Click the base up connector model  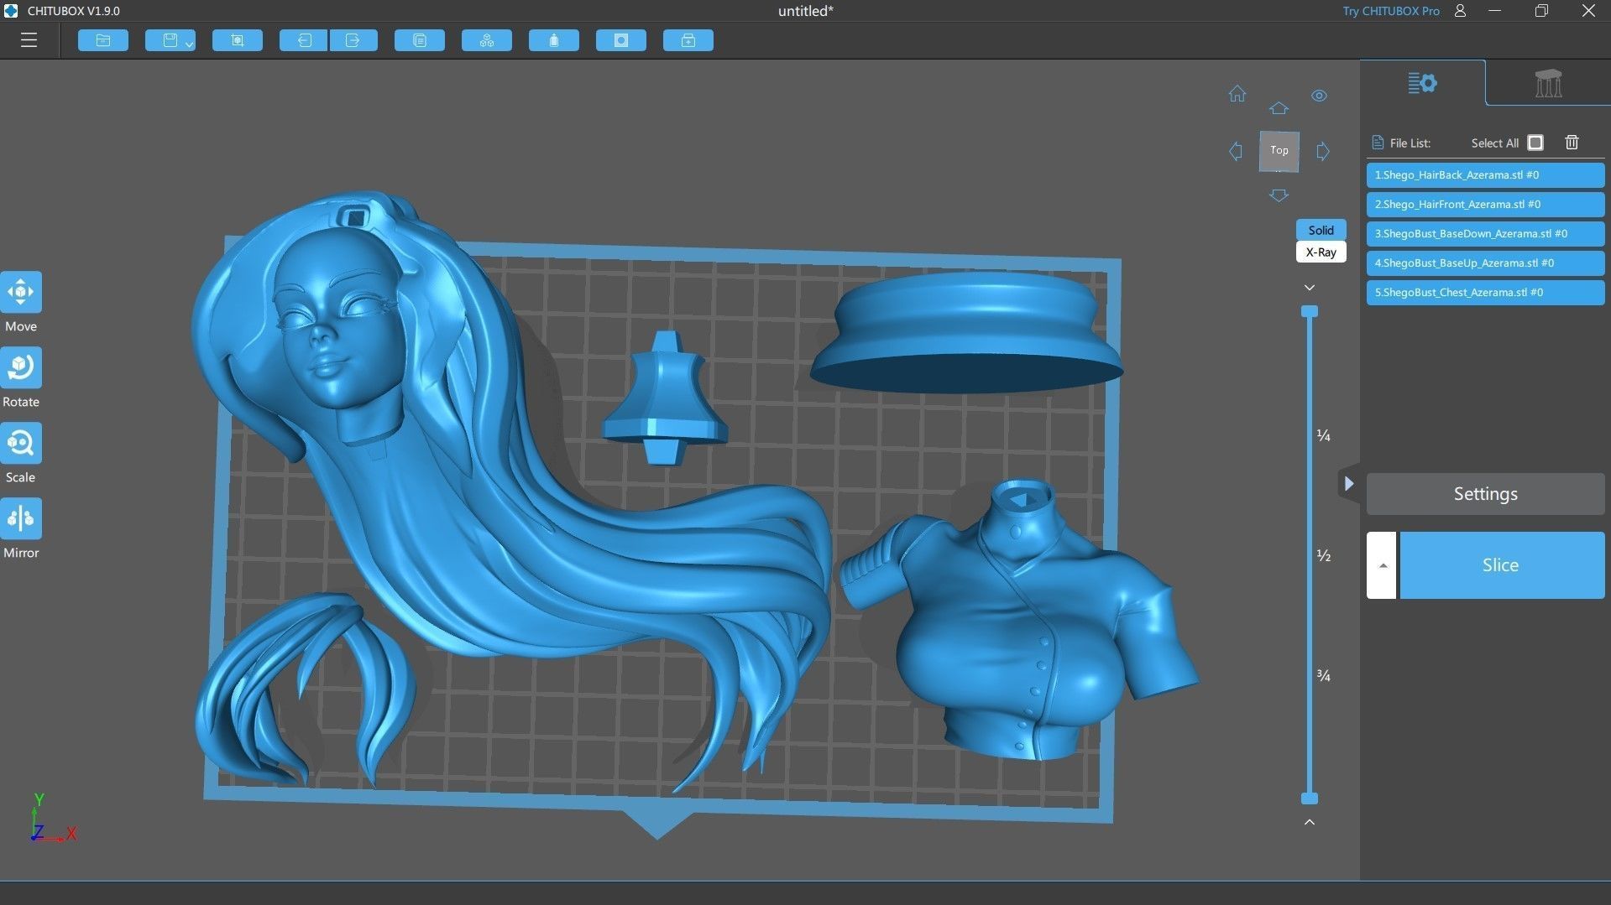pos(665,398)
